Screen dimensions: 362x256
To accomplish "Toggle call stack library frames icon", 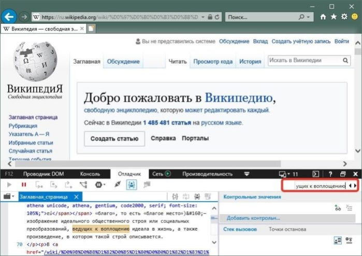I will click(x=349, y=240).
